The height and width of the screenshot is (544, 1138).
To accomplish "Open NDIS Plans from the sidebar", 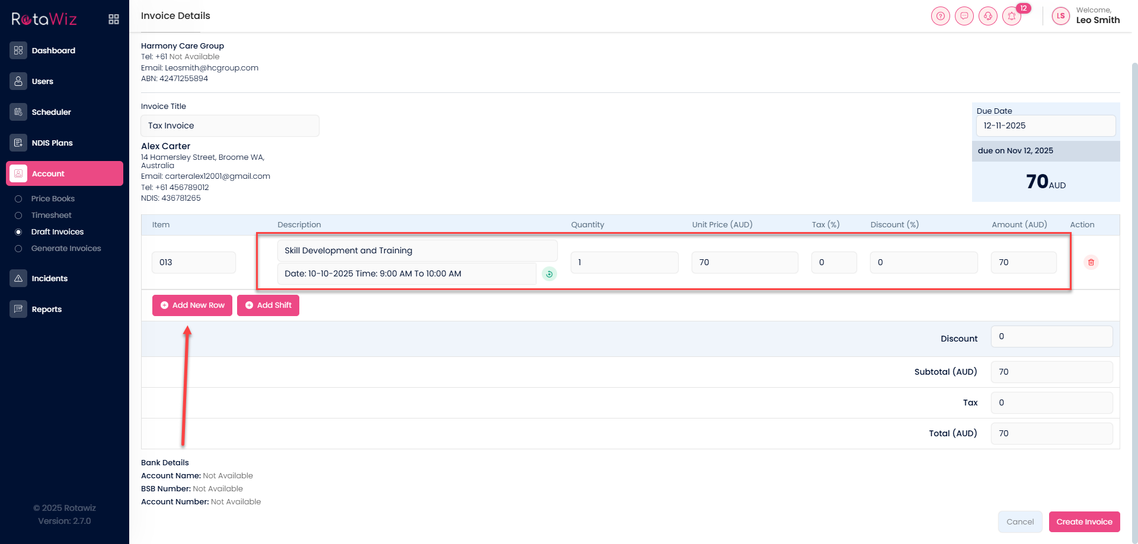I will pos(52,143).
